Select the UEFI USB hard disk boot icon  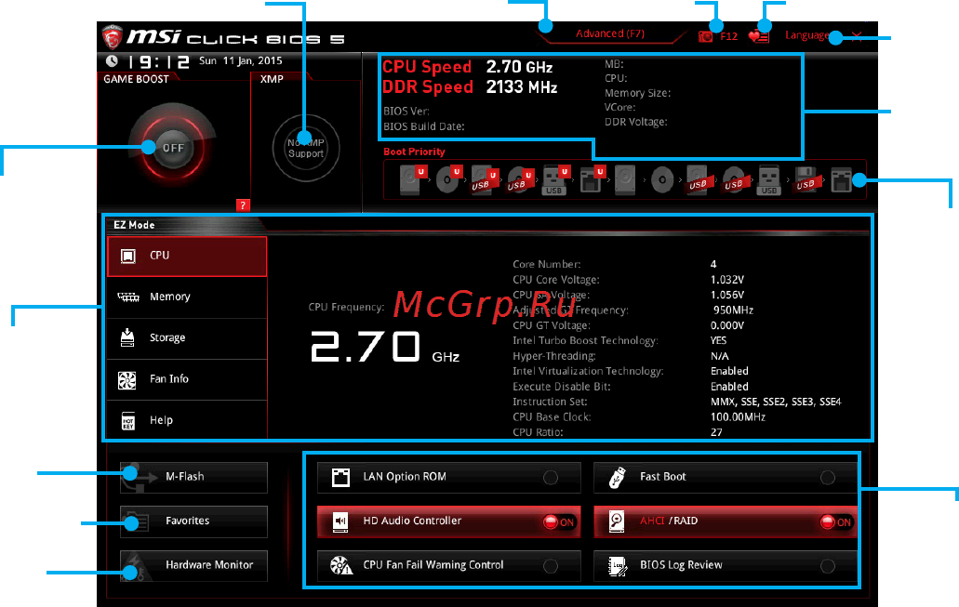484,180
